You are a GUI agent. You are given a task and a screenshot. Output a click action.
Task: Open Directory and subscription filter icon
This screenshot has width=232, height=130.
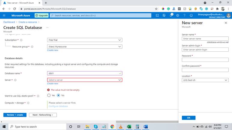164,15
